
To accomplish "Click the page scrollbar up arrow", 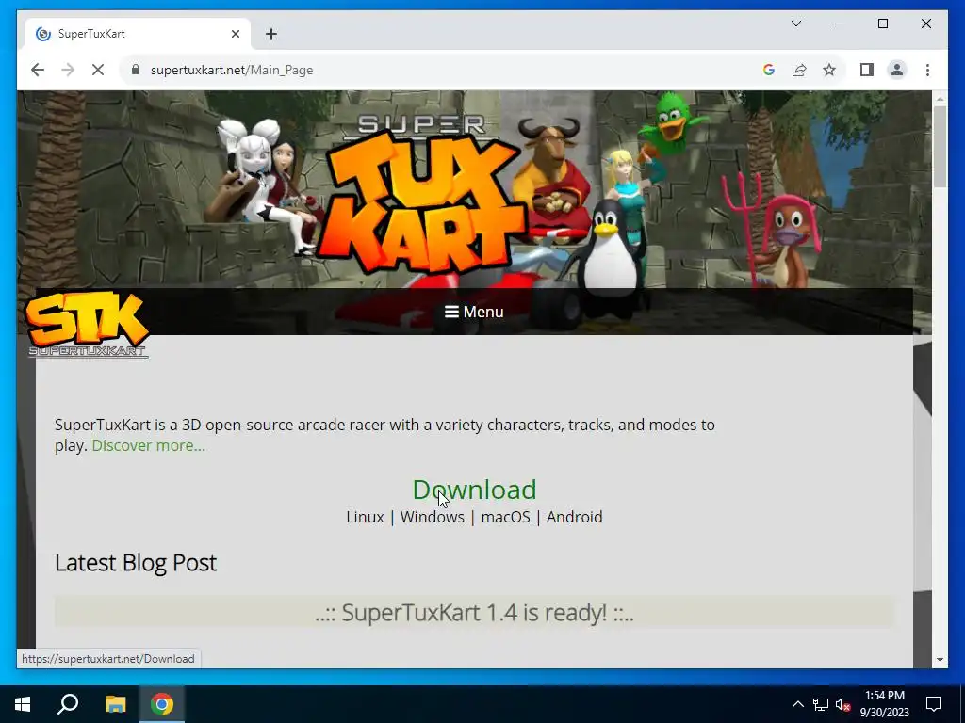I will point(940,98).
